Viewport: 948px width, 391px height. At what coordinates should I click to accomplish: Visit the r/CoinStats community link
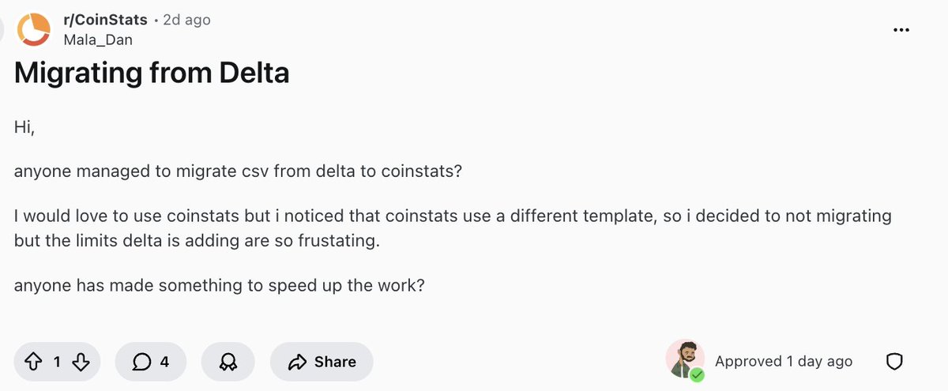point(105,21)
